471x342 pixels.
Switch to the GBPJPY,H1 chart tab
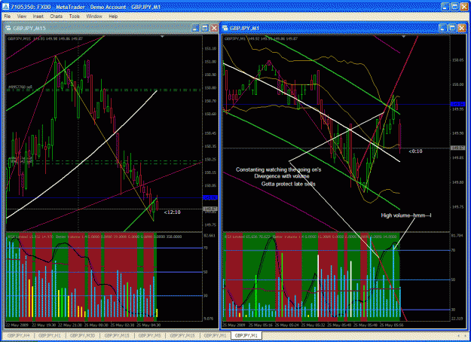[x=50, y=336]
